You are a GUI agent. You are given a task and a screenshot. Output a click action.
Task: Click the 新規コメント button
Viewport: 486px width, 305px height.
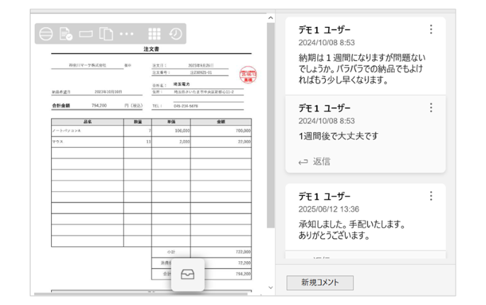320,282
